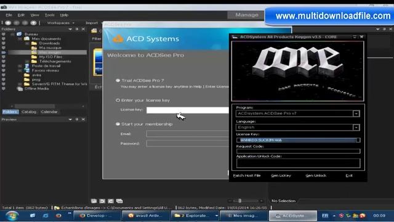Click the Password field under membership

pos(187,144)
